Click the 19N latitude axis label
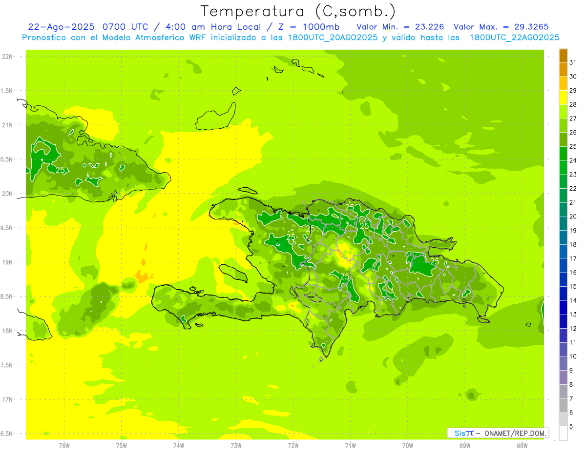The image size is (586, 452). (8, 262)
